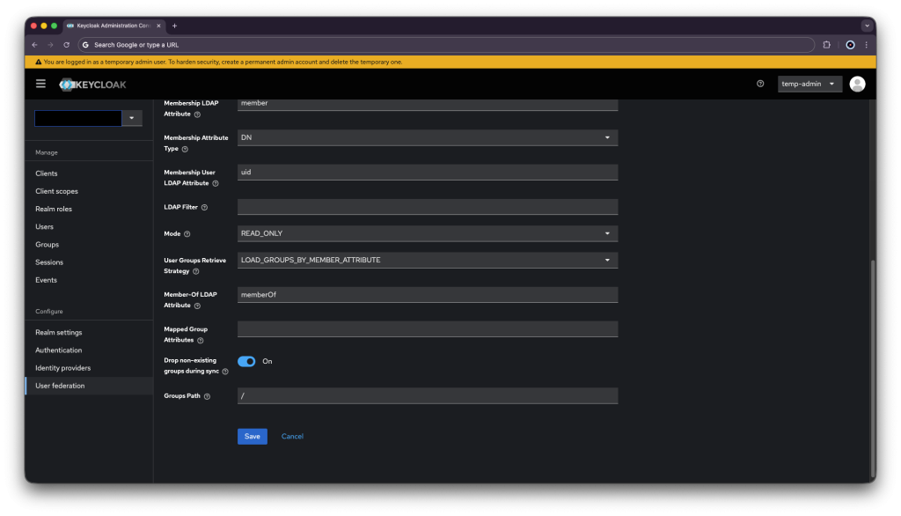Disable Drop non-existing groups during sync
901x516 pixels.
(x=246, y=361)
